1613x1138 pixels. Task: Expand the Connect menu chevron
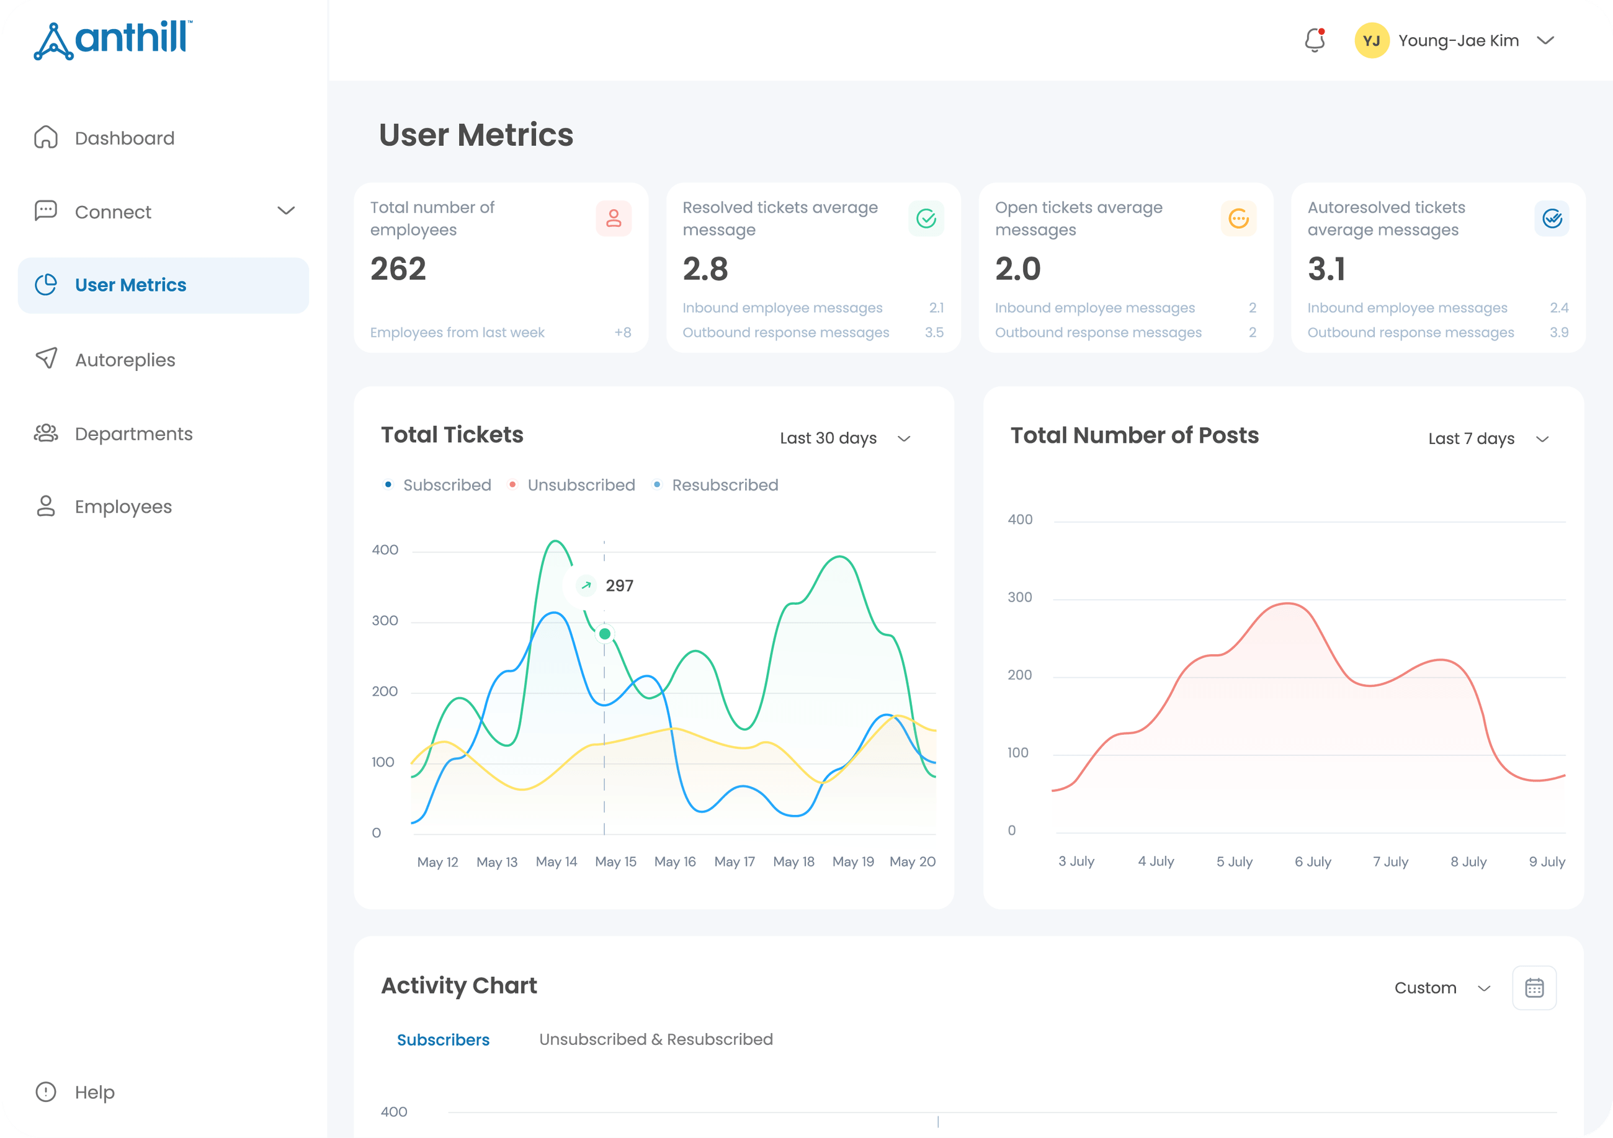coord(287,211)
